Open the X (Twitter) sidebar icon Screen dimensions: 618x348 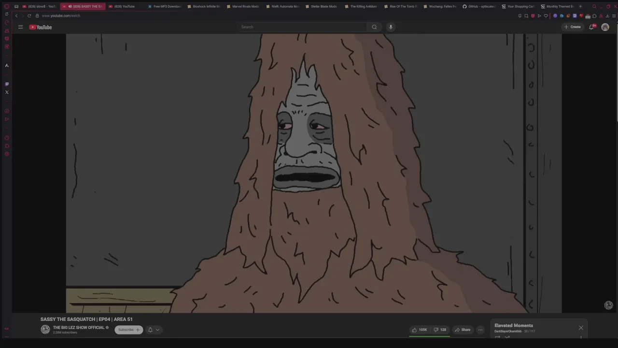[x=7, y=92]
